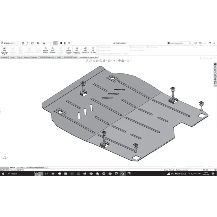Image resolution: width=217 pixels, height=217 pixels.
Task: Open the Windows Start menu
Action: [x=3, y=174]
